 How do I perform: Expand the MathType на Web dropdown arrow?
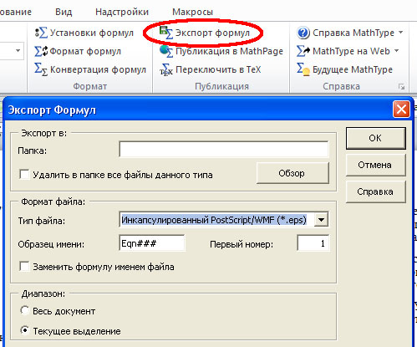click(396, 51)
